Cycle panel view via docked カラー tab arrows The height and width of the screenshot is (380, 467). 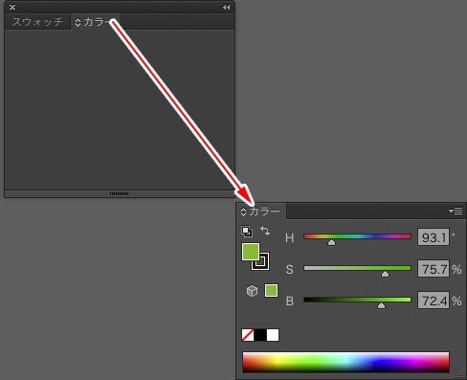tap(78, 22)
